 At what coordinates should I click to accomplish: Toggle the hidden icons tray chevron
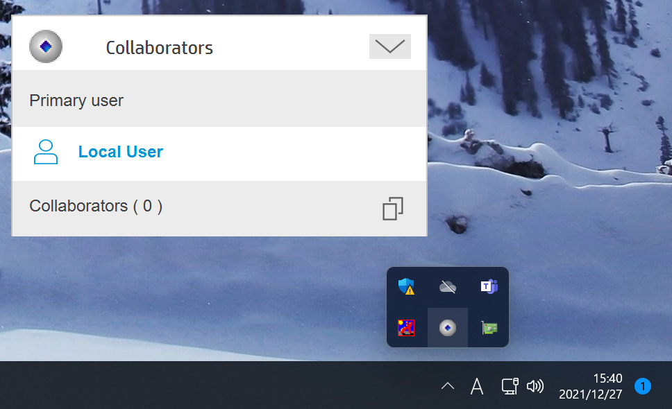pos(448,386)
